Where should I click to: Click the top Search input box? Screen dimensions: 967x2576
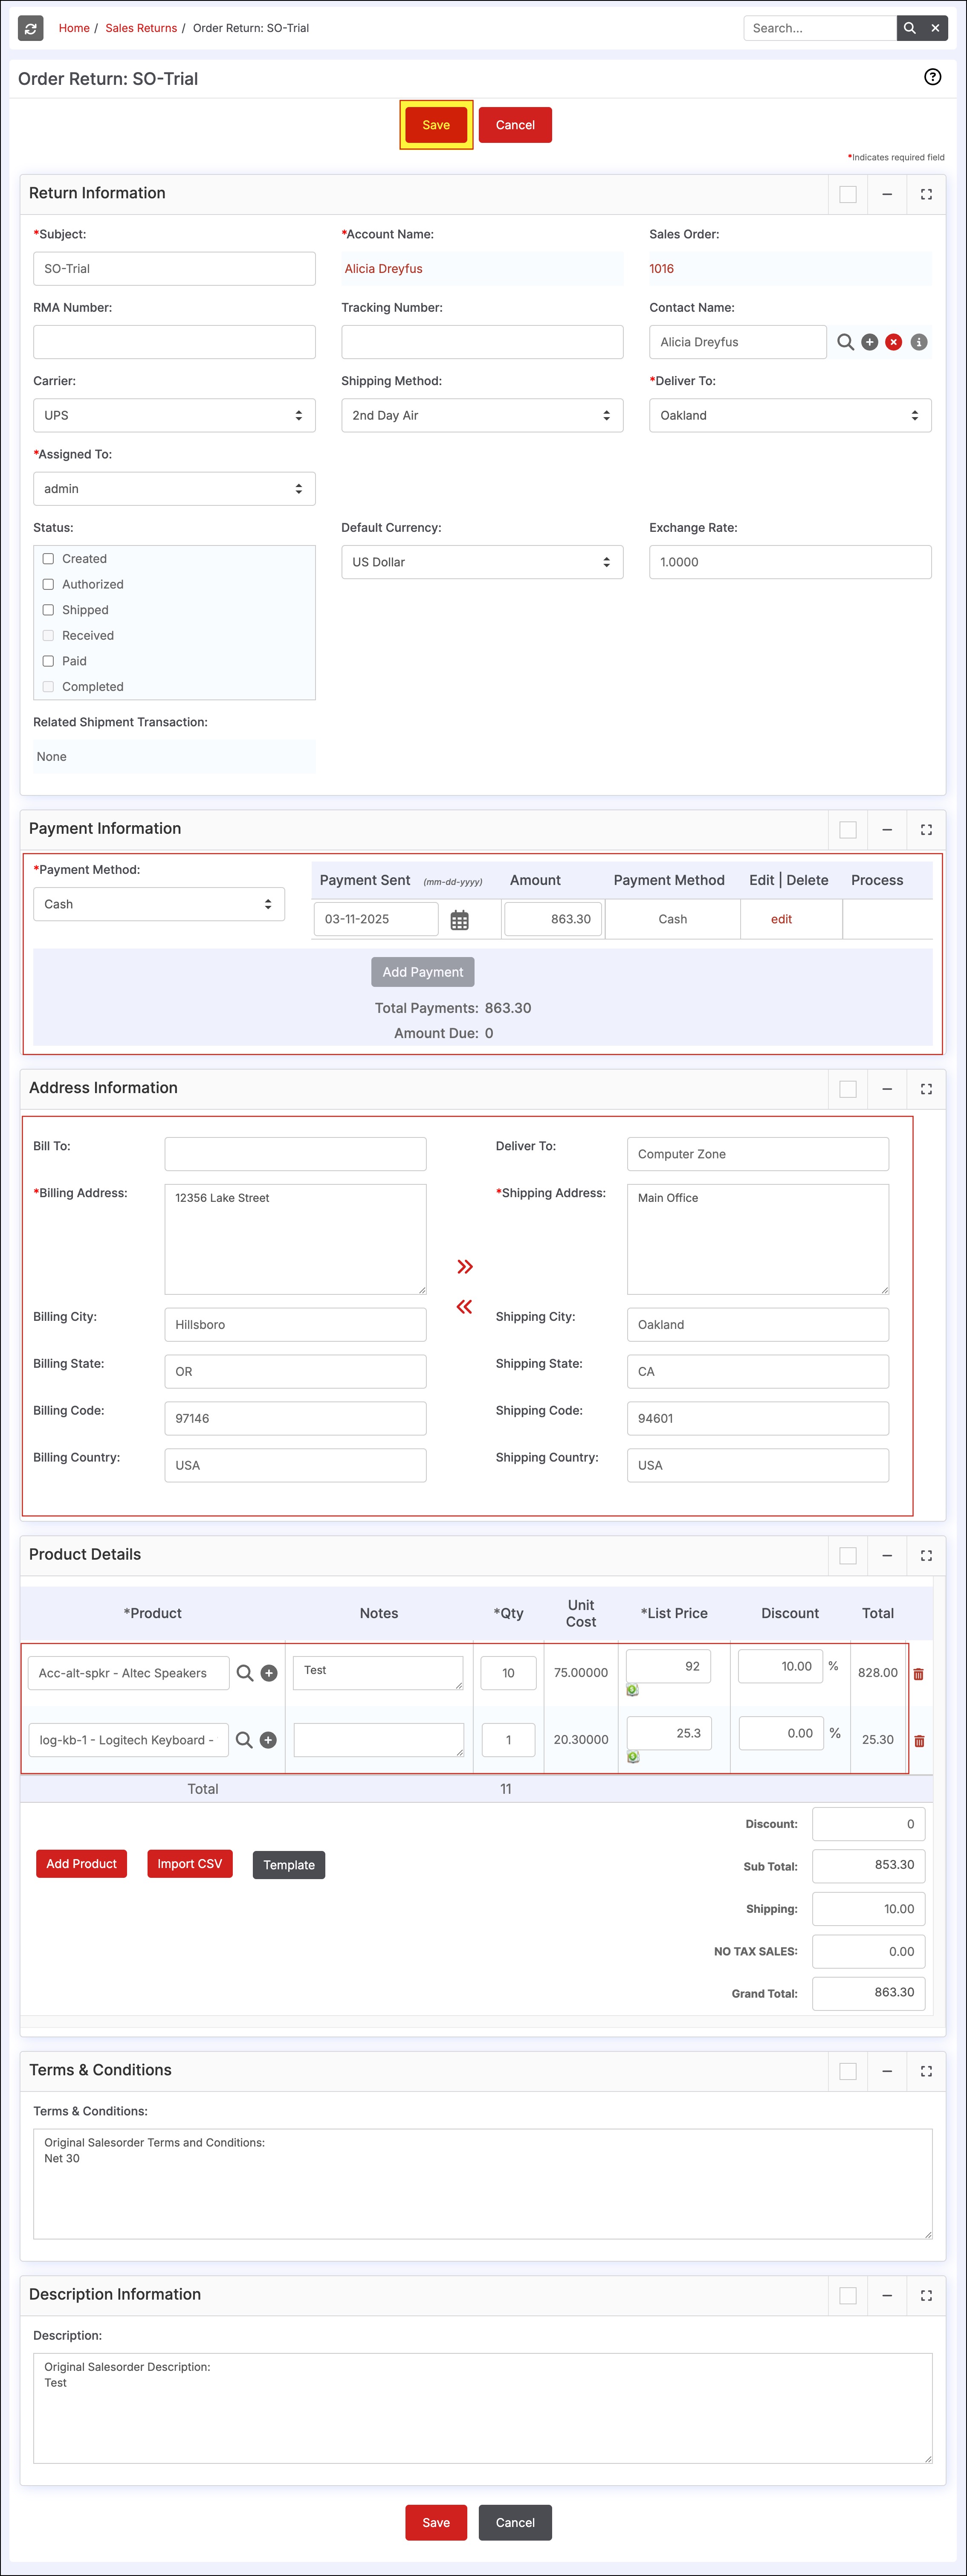tap(820, 28)
